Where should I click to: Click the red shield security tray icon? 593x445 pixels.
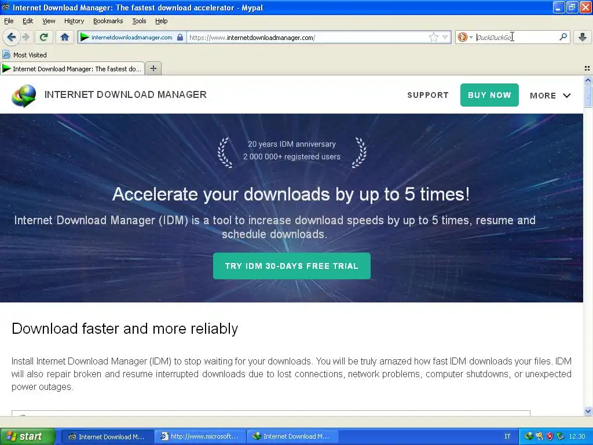click(x=550, y=436)
